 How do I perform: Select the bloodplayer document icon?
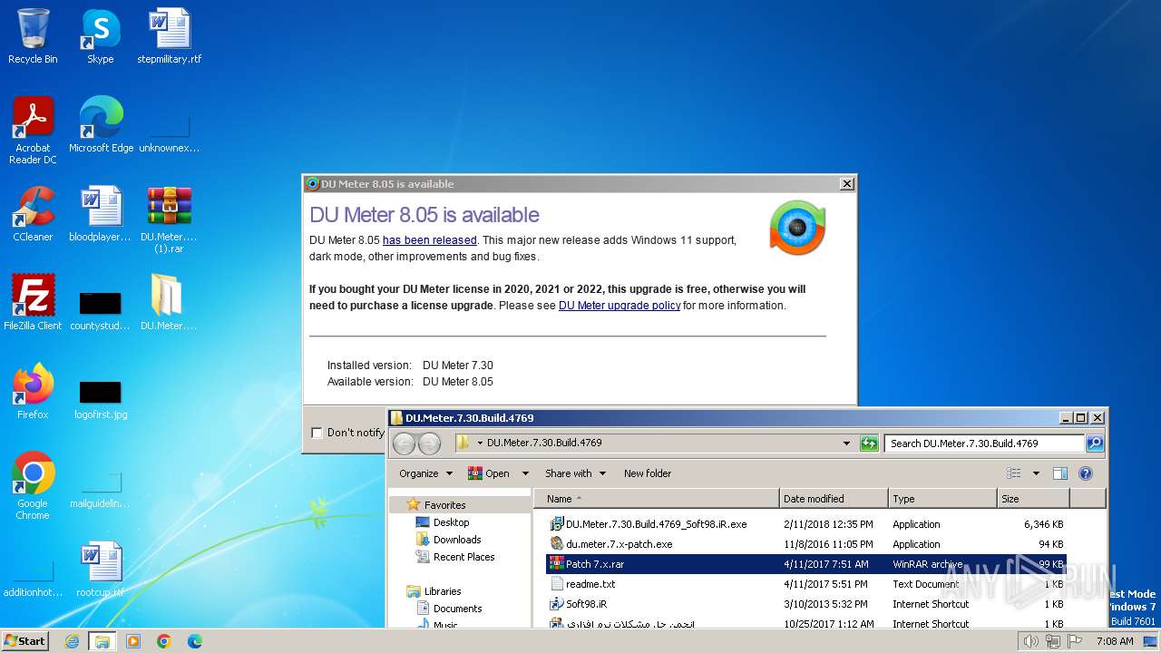point(100,215)
